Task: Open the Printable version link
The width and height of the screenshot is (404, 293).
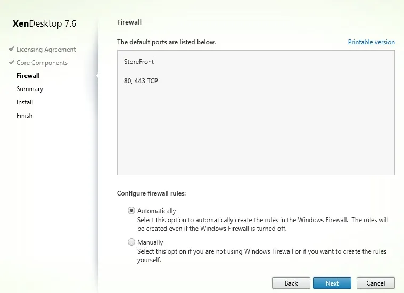Action: [372, 42]
